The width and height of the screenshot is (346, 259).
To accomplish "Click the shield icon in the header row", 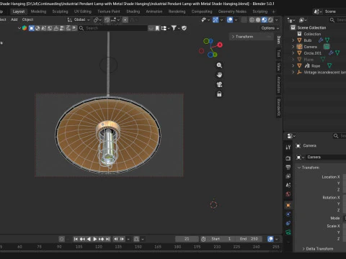I will 184,28.
